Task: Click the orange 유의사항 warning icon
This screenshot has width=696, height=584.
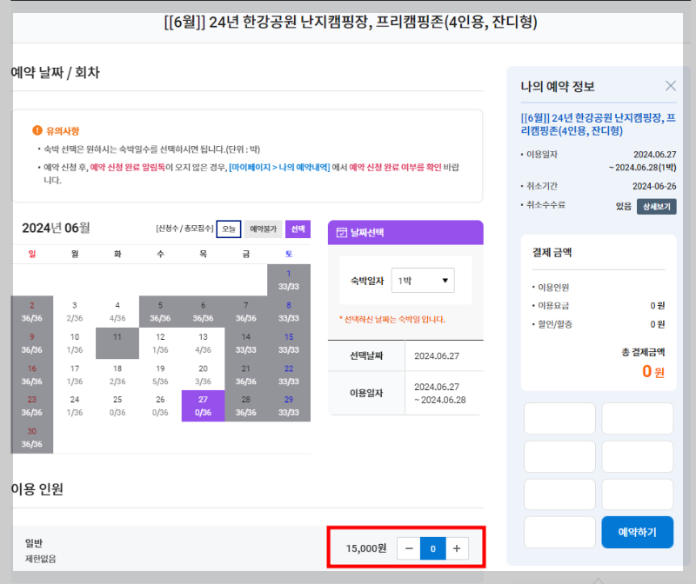Action: [x=37, y=130]
